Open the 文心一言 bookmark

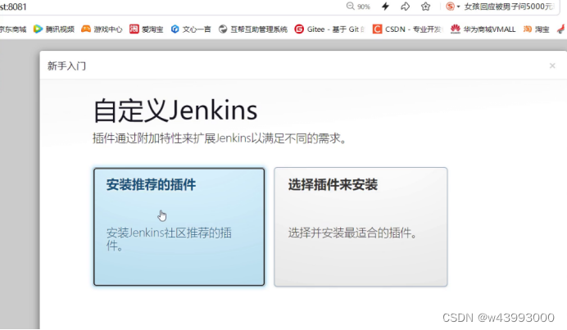(x=191, y=29)
